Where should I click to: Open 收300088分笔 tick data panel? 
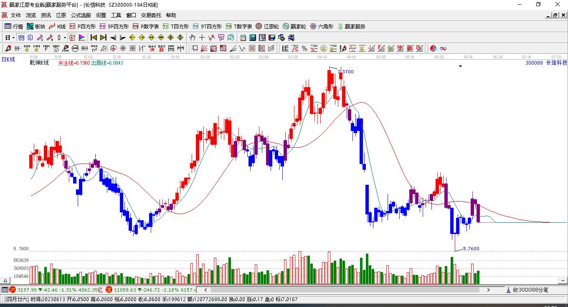click(527, 290)
